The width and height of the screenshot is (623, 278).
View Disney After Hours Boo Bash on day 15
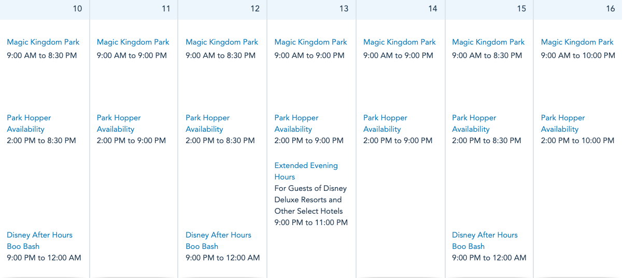click(x=485, y=241)
